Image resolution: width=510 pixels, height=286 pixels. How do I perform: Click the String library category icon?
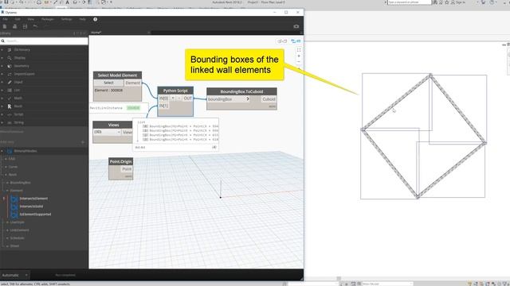coord(10,122)
